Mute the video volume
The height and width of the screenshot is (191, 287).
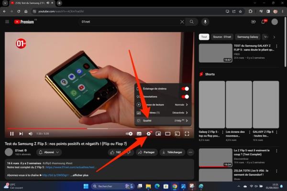tap(30, 134)
